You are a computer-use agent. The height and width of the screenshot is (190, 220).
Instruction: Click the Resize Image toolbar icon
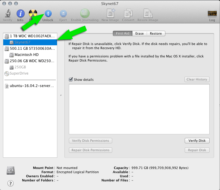tap(148, 13)
